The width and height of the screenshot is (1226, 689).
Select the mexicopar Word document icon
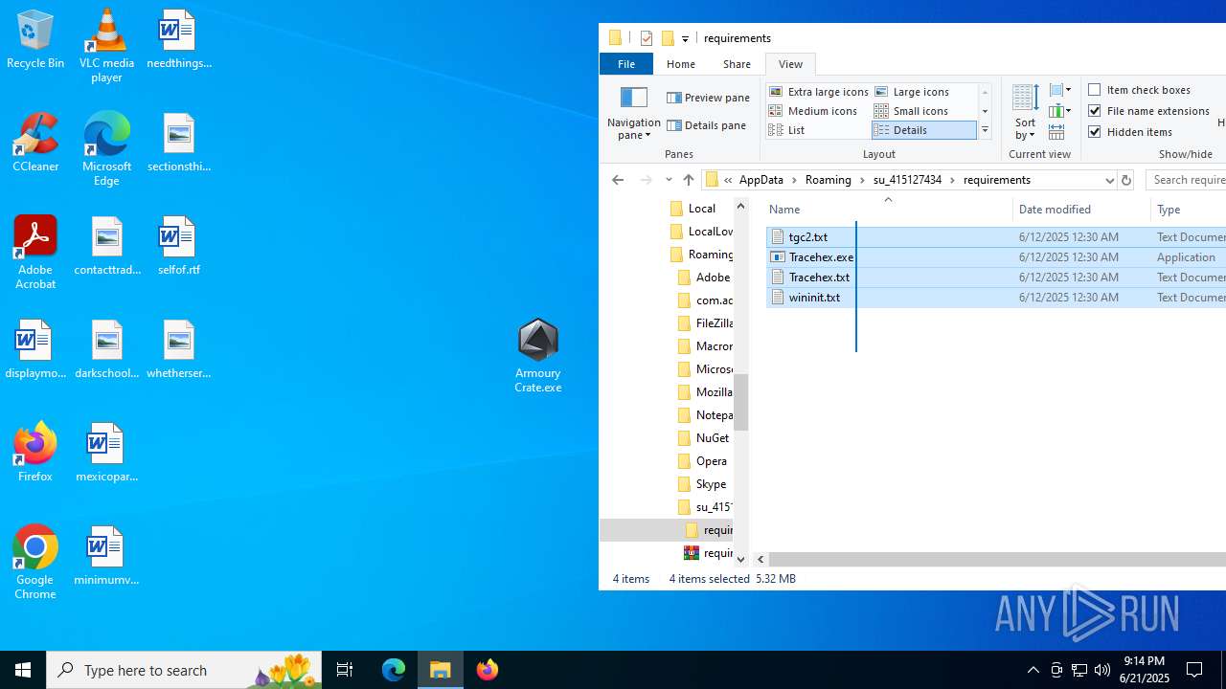click(106, 453)
